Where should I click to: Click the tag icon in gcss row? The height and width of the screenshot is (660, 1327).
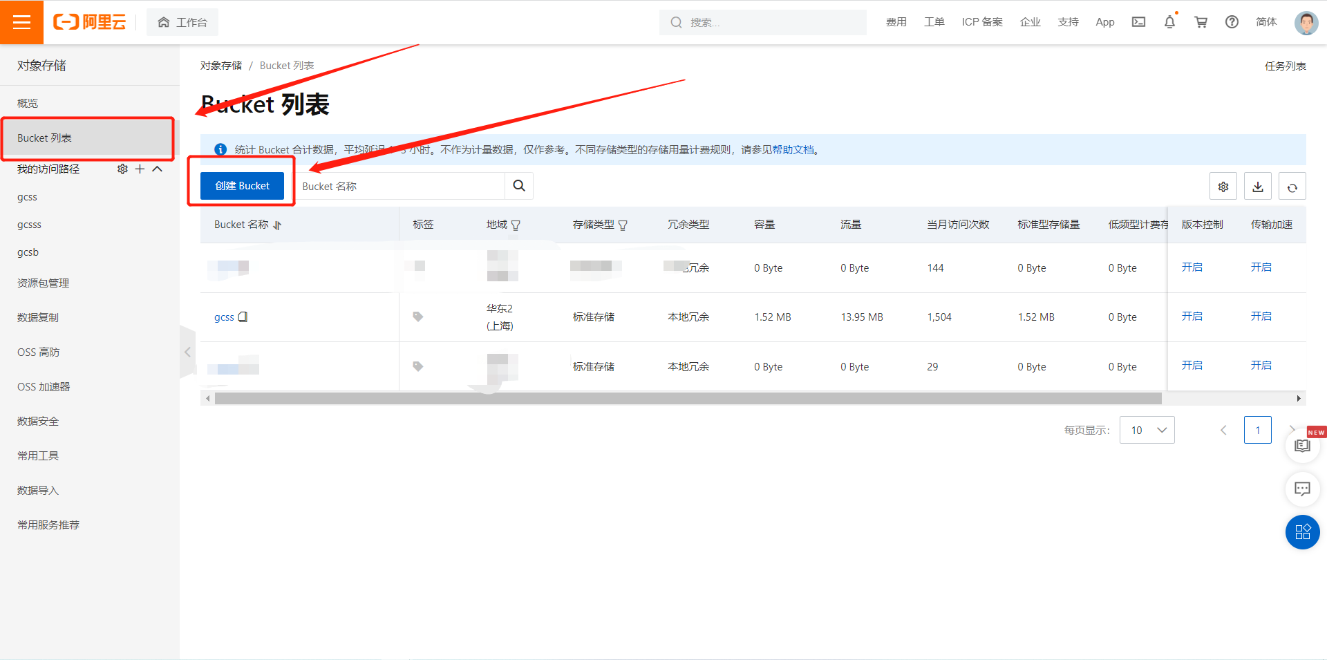point(417,317)
